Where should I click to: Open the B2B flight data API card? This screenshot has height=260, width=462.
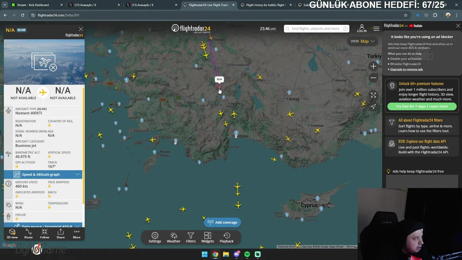click(422, 147)
